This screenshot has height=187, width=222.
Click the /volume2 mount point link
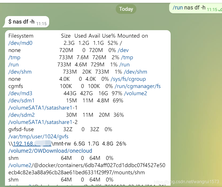tap(136, 93)
